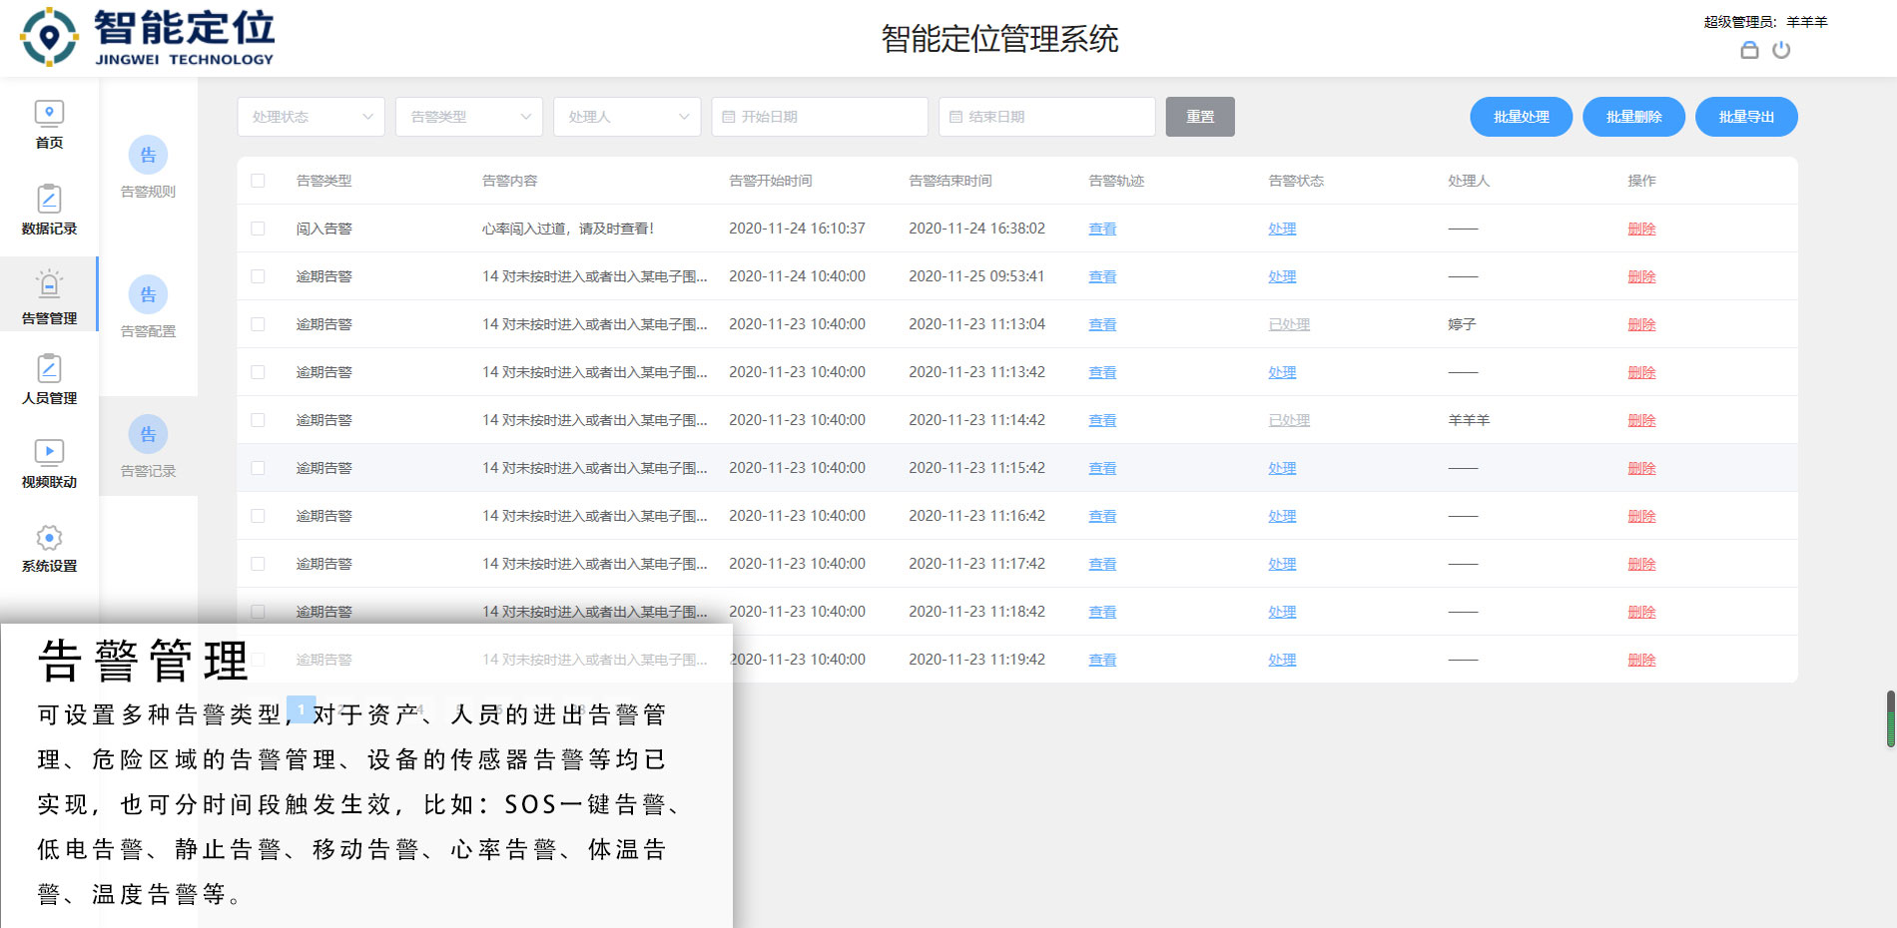Open the 告警类型 dropdown
1897x928 pixels.
469,117
